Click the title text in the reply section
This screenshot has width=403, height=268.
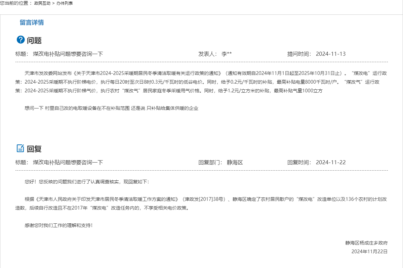68,163
